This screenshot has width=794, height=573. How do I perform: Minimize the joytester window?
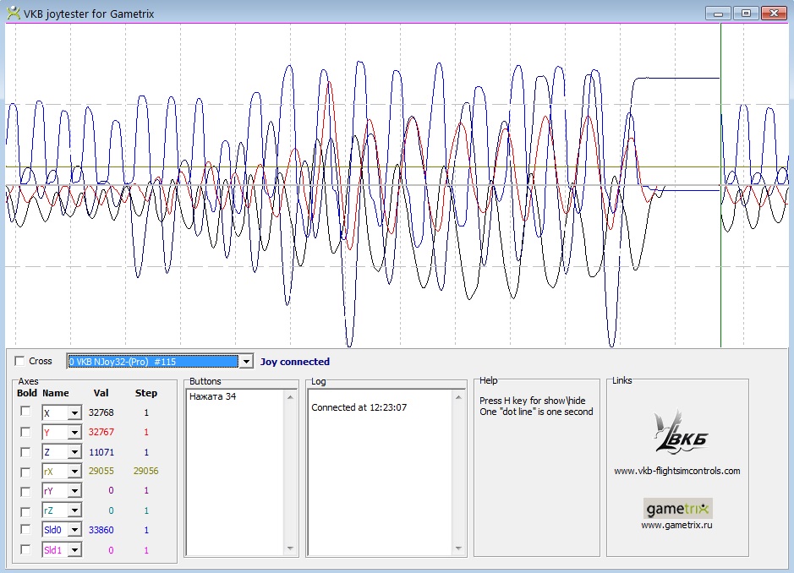(x=719, y=13)
